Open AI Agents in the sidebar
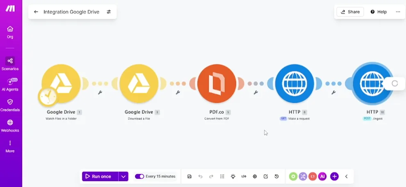406x187 pixels. pos(10,85)
